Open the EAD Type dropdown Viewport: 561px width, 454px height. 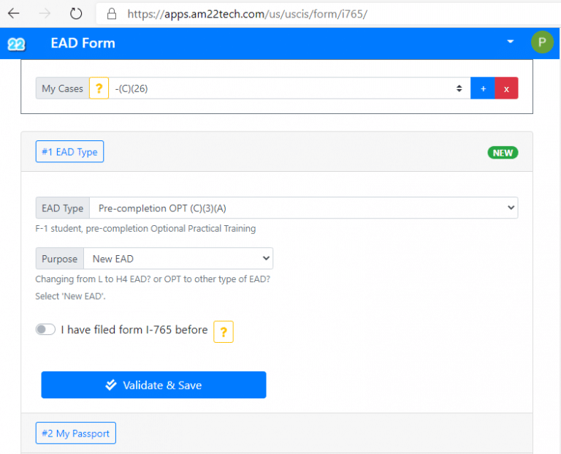(x=303, y=208)
